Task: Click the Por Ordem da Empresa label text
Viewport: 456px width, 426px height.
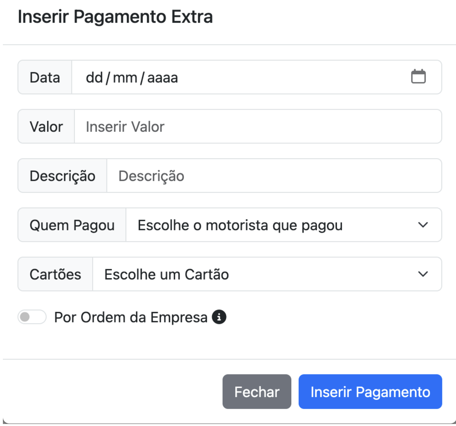Action: pyautogui.click(x=131, y=317)
